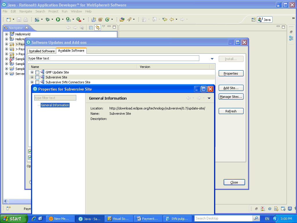Expand the Subversive Site node

32,77
